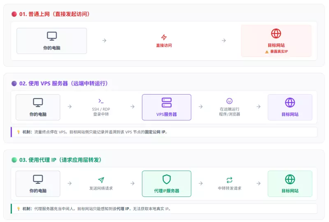Click the purple dot beside heading 02
The image size is (329, 222).
click(x=14, y=83)
